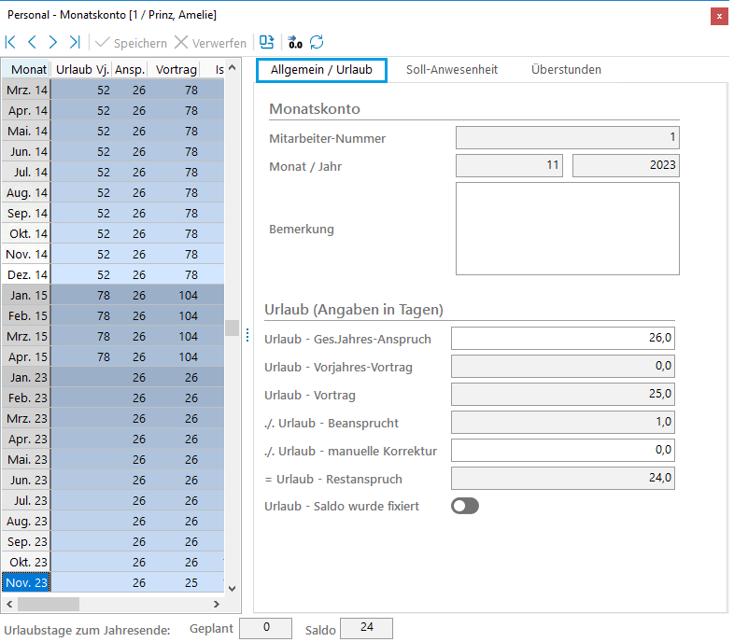This screenshot has height=642, width=734.
Task: Switch to the Überstunden tab
Action: [566, 70]
